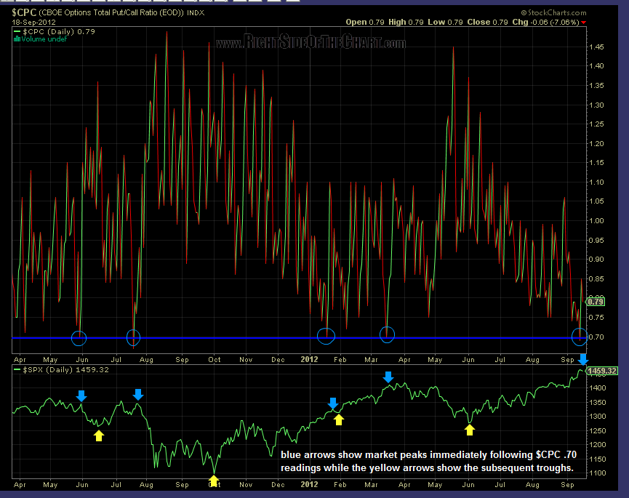Click the circle on the .70 line near February 2012
Viewport: 629px width, 498px height.
(x=326, y=335)
